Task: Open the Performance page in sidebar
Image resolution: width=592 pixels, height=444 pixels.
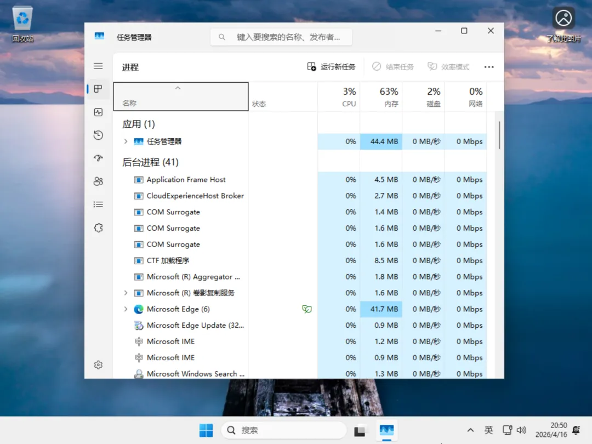Action: pos(98,112)
